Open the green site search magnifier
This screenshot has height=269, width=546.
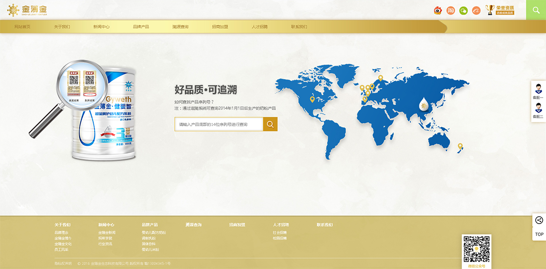(x=536, y=10)
